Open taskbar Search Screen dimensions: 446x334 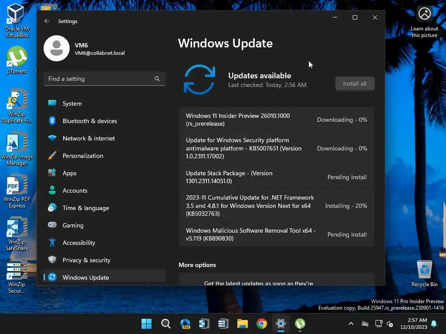[166, 324]
